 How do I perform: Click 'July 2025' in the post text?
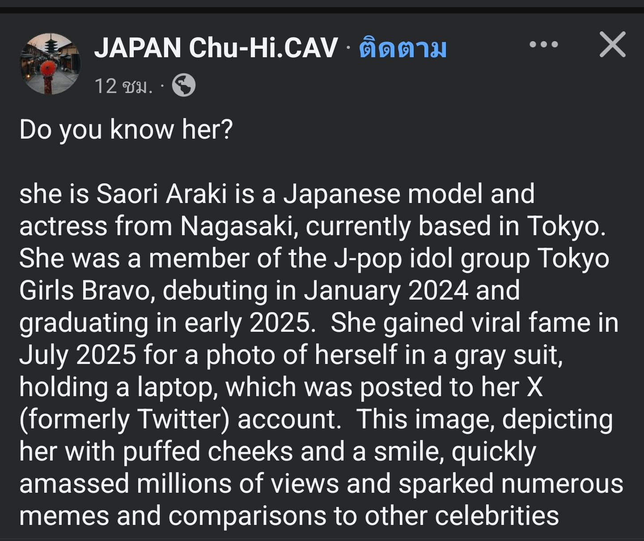click(x=78, y=355)
